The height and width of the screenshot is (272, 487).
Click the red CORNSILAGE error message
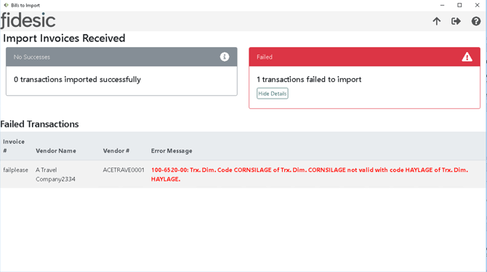[310, 174]
